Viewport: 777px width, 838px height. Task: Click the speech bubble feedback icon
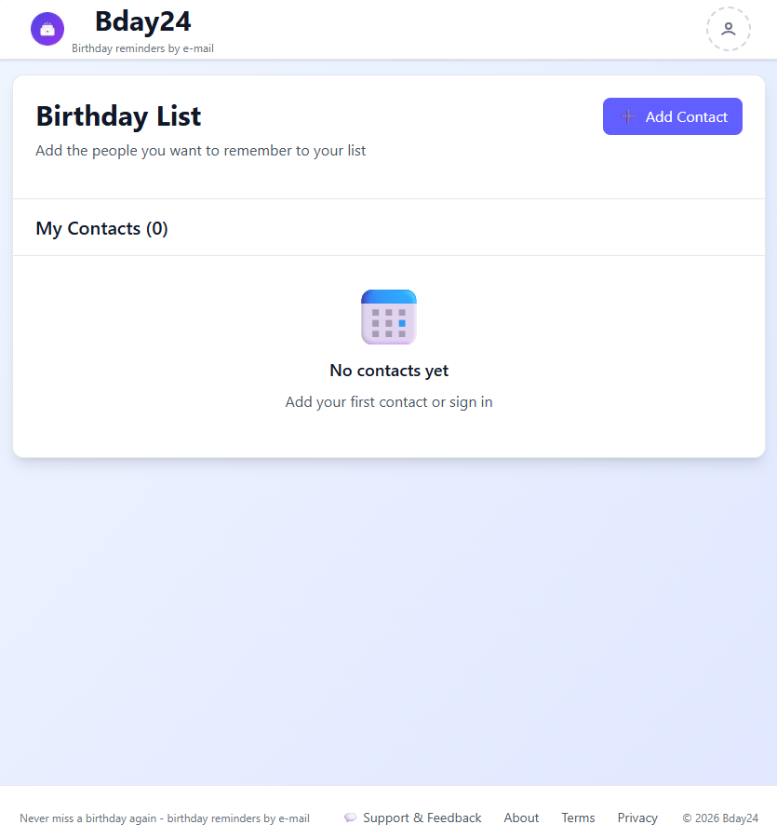click(351, 817)
